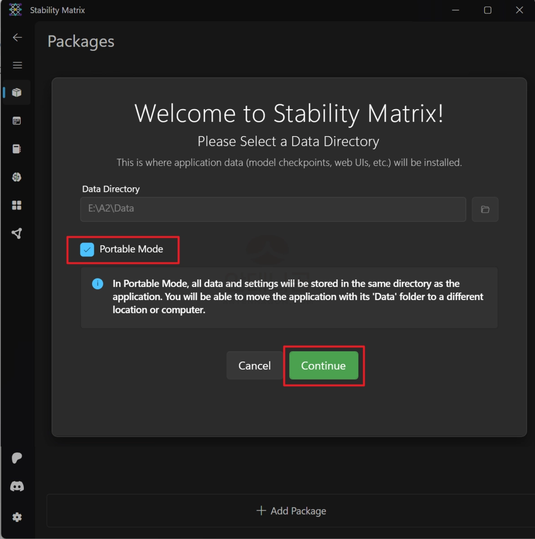Open the Inference icon in sidebar
The height and width of the screenshot is (539, 535).
(x=17, y=121)
